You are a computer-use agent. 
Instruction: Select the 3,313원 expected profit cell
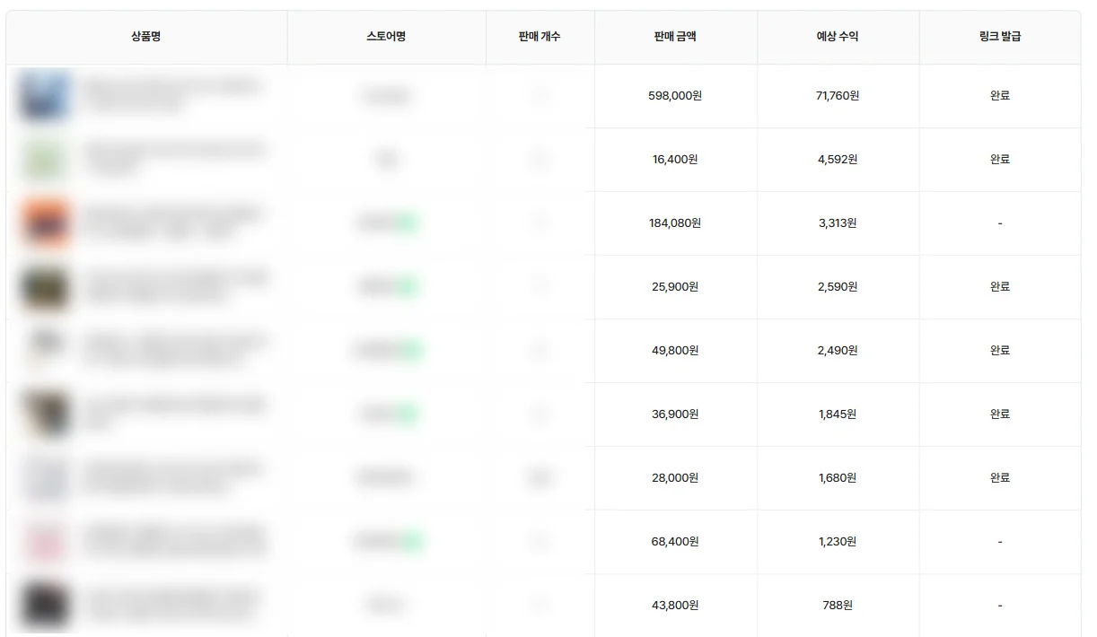pos(837,223)
